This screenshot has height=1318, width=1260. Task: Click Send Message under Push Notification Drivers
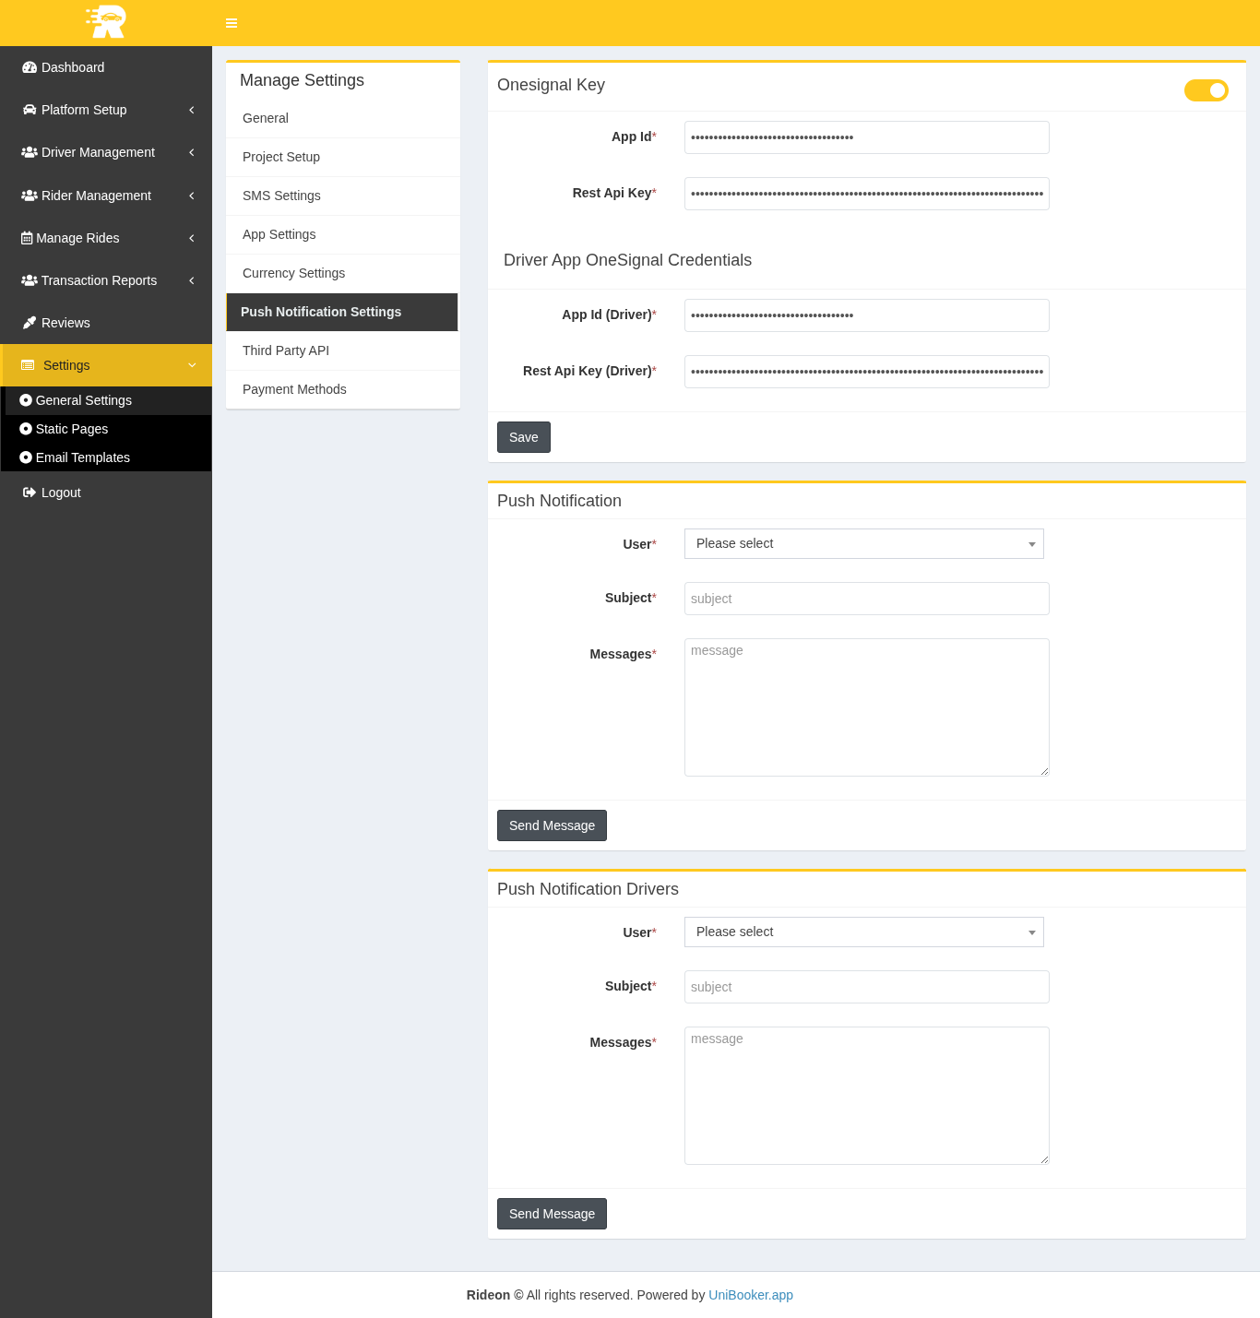[x=552, y=1214]
